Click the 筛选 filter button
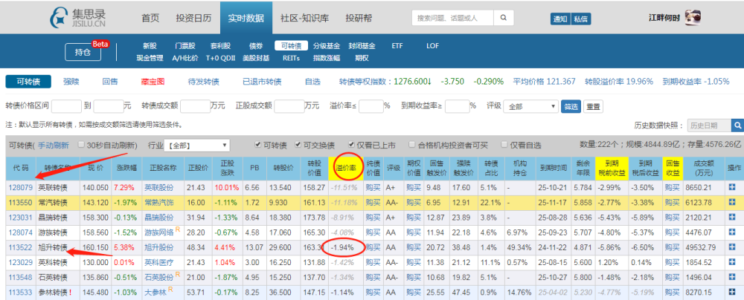Viewport: 744px width, 300px height. [571, 107]
